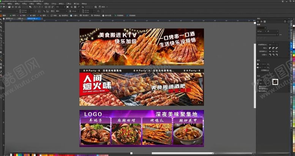
Task: Click the Redo arrow icon
Action: point(40,7)
